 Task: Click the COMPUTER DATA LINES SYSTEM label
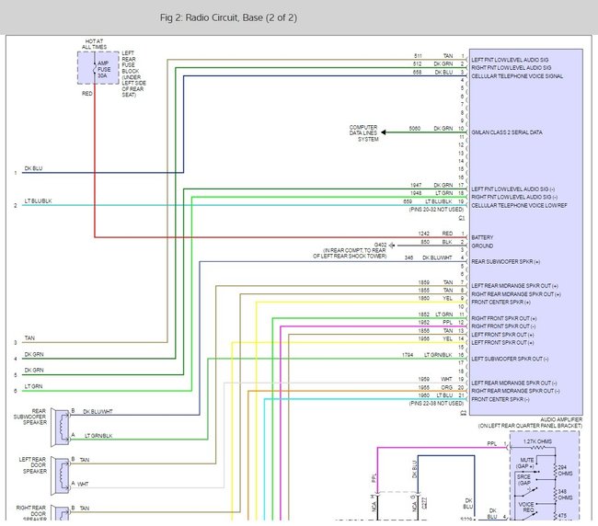coord(363,133)
